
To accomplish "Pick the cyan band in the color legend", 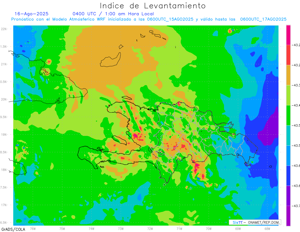I will pos(288,135).
